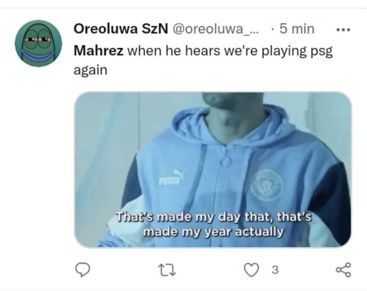Click the Manchester City crest on hoodie
This screenshot has width=367, height=291.
(x=267, y=185)
